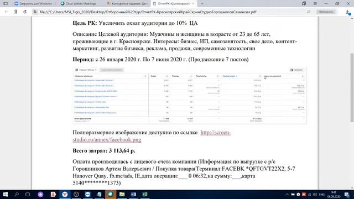Open Microsoft Excel from taskbar
354x199 pixels.
145,195
